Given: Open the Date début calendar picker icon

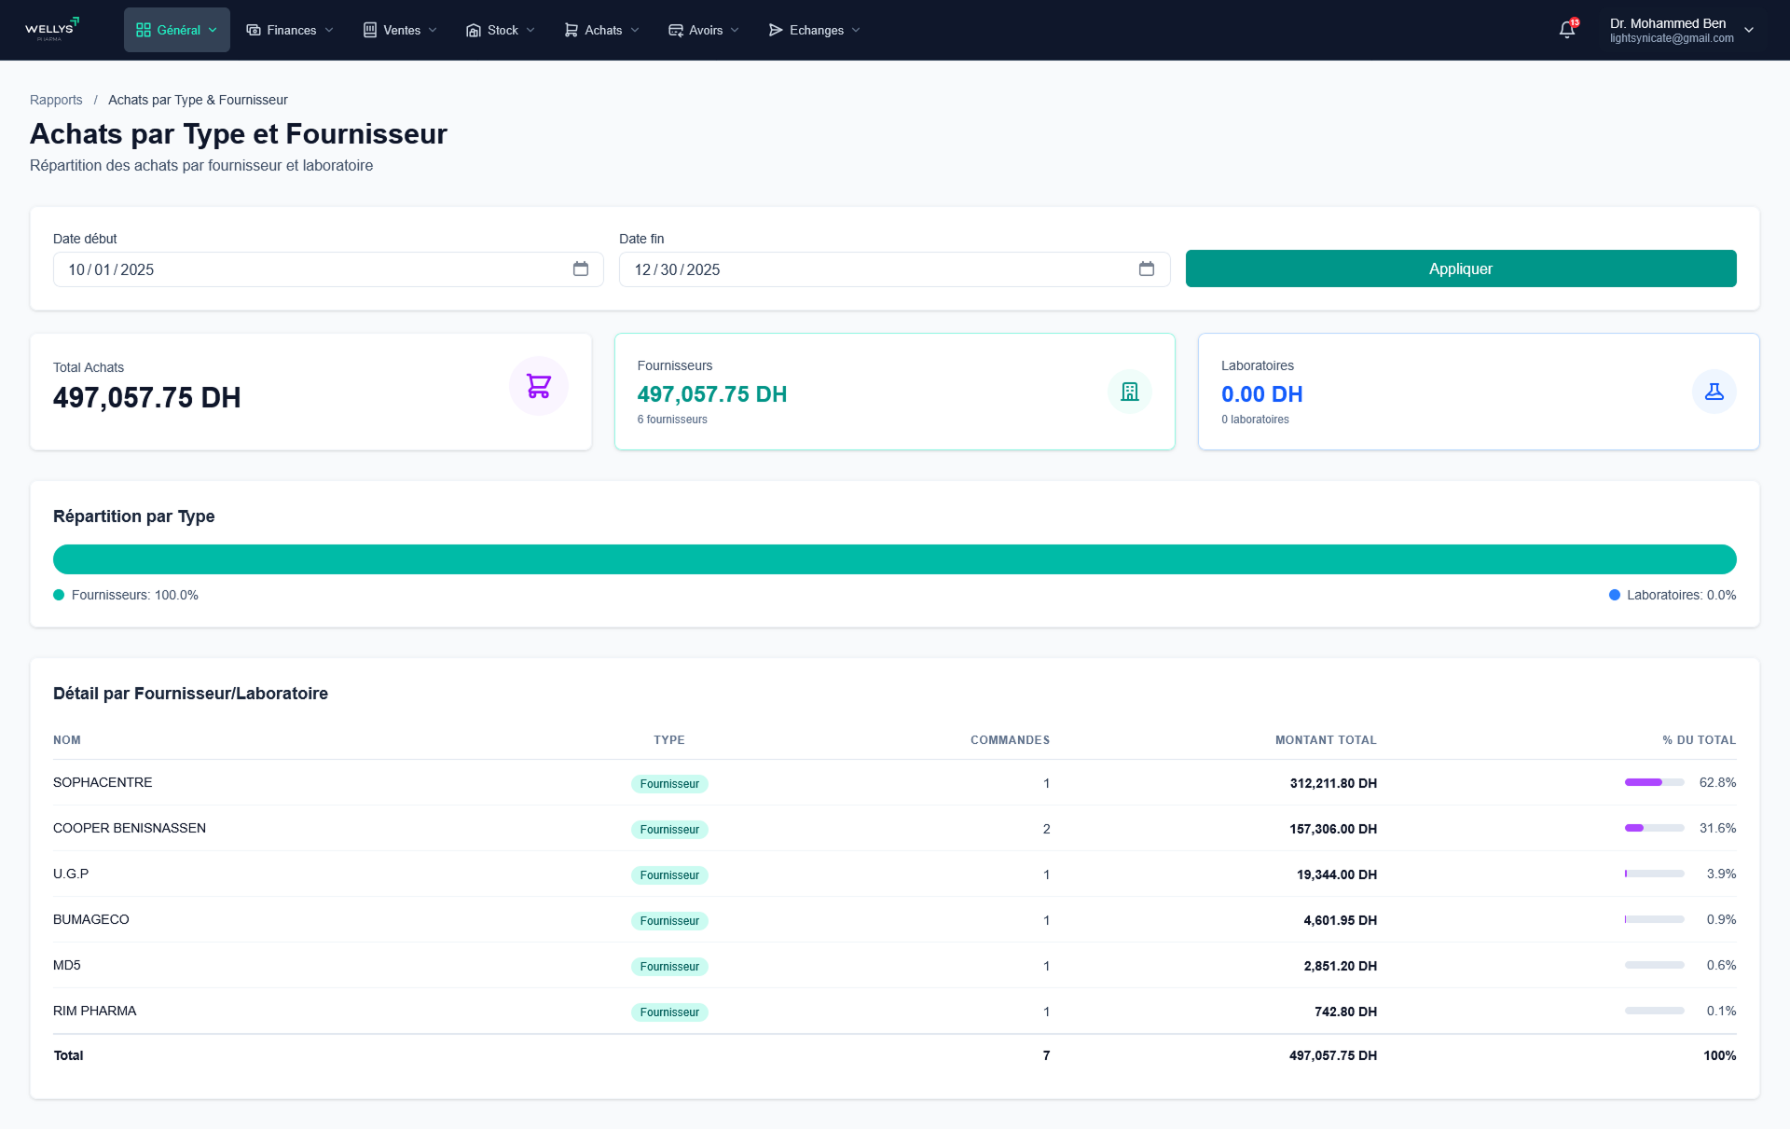Looking at the screenshot, I should 580,268.
